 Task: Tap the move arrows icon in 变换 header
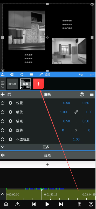3,95
